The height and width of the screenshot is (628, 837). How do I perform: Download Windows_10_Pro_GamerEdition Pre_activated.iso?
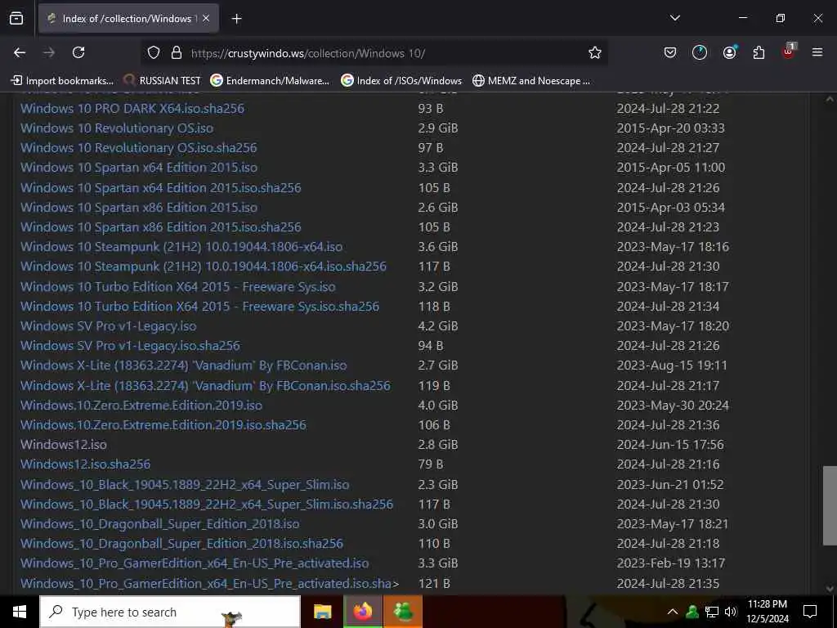(x=195, y=563)
